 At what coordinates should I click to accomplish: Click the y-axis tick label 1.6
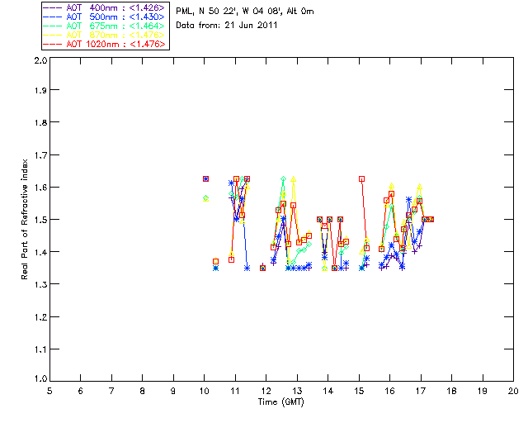click(40, 188)
